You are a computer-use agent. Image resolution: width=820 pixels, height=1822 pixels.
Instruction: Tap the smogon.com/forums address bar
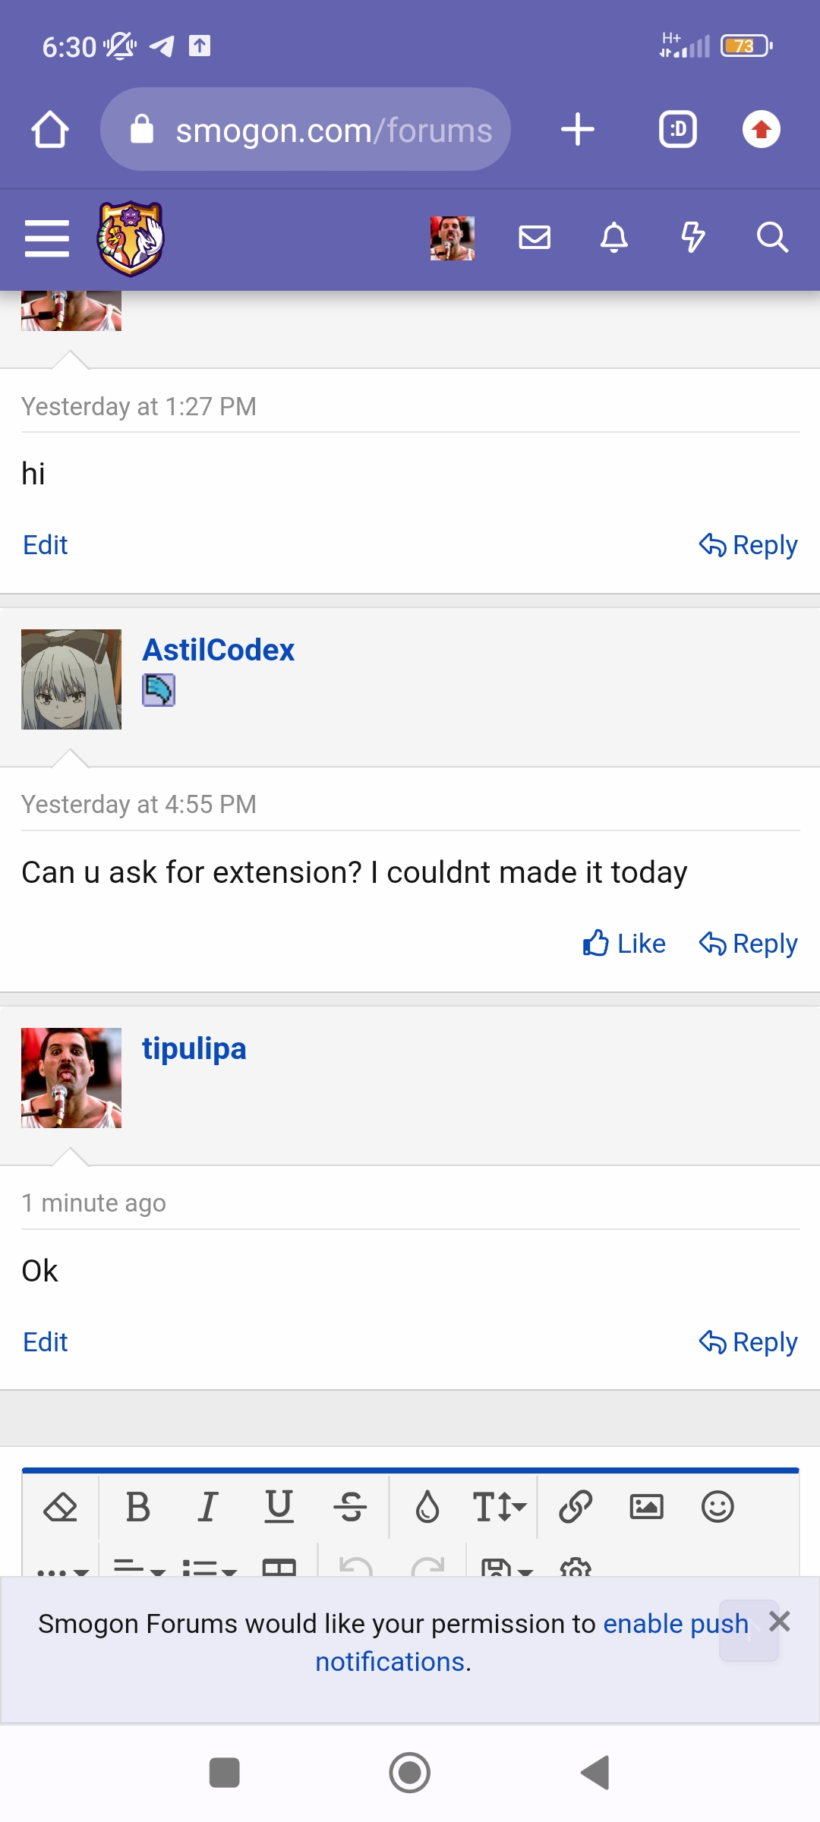[x=305, y=129]
